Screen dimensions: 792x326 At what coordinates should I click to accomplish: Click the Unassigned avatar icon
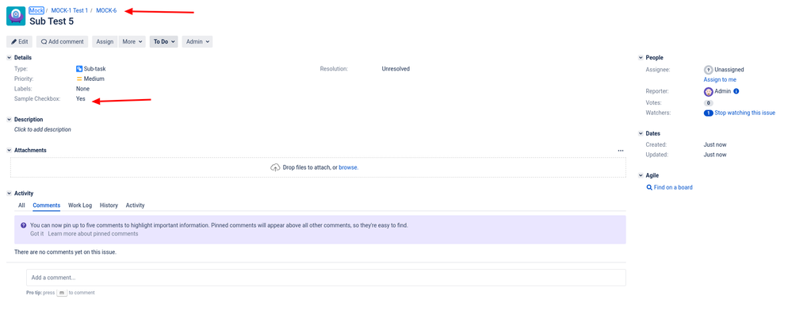coord(708,70)
